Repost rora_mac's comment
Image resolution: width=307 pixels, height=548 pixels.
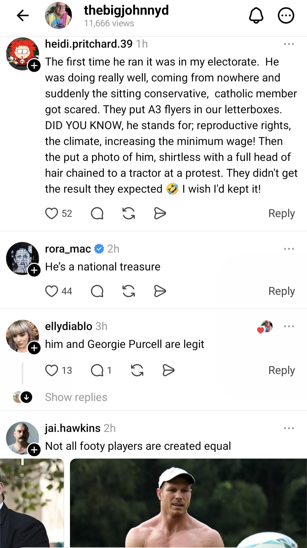[x=128, y=291]
